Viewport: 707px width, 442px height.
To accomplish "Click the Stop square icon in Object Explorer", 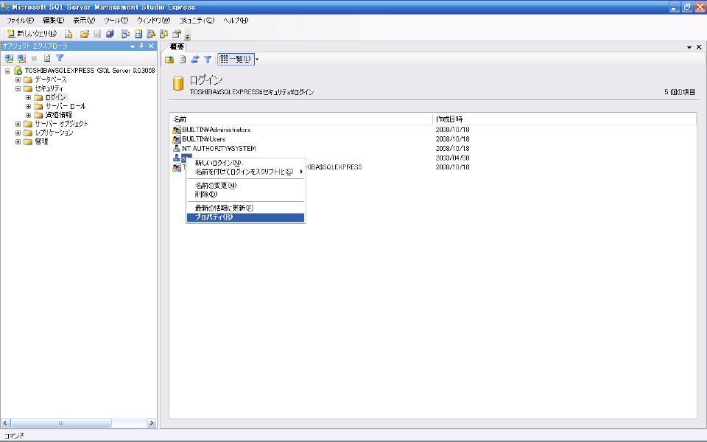I will click(35, 58).
